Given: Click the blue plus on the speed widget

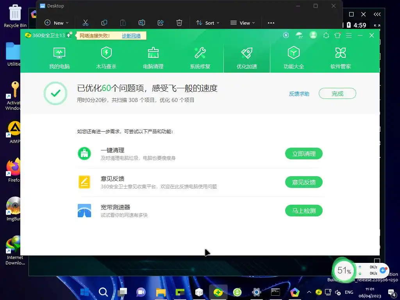Looking at the screenshot, I should click(383, 270).
